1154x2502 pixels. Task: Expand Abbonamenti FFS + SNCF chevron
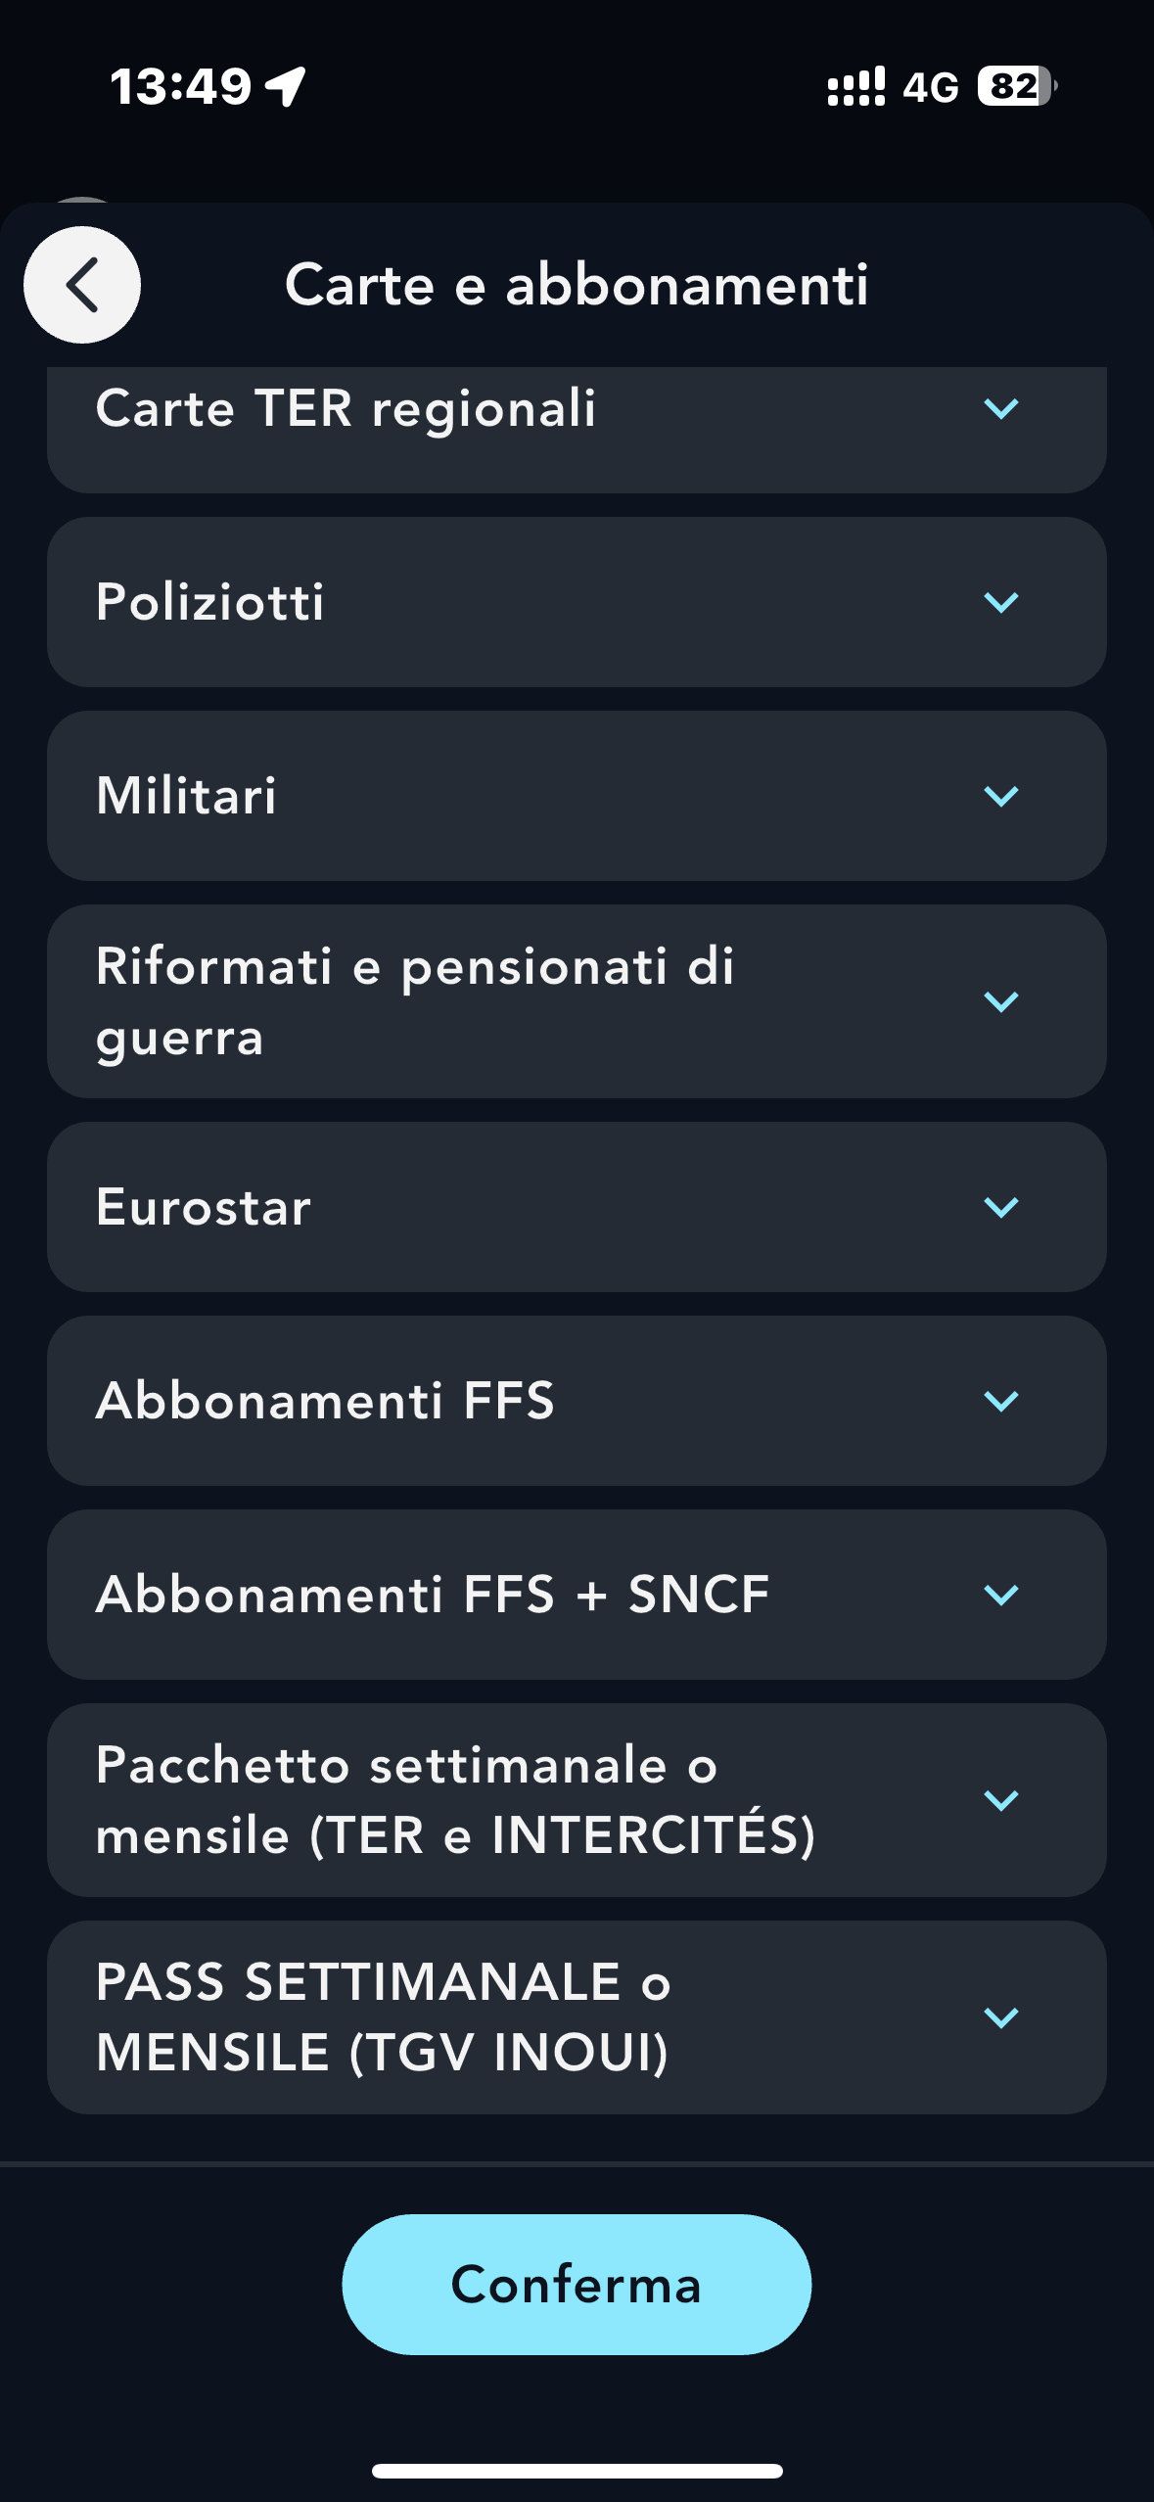coord(1000,1595)
